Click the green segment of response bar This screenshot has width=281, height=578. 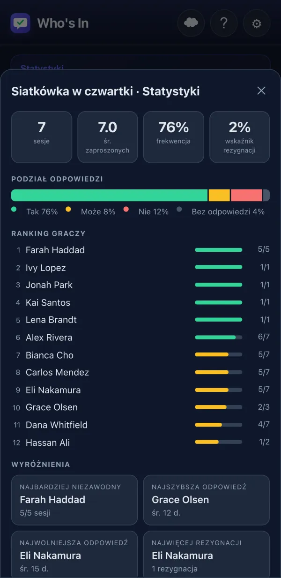coord(109,195)
